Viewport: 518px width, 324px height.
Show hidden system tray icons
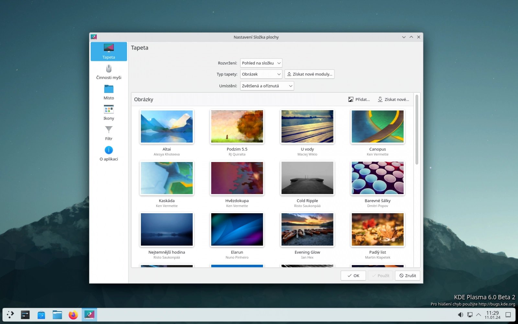[x=478, y=315]
